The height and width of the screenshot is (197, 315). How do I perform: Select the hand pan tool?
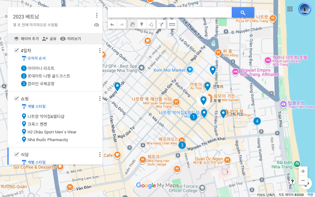132,25
